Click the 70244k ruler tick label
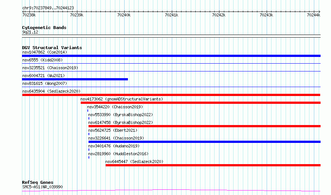This screenshot has width=331, height=195. click(314, 15)
